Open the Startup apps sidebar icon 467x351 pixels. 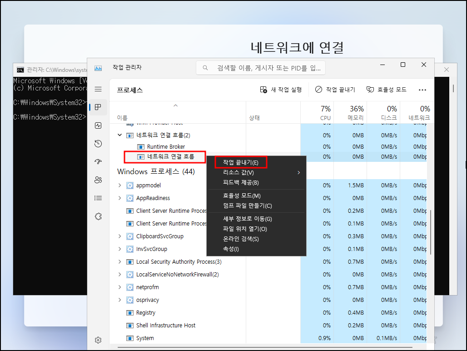click(98, 162)
